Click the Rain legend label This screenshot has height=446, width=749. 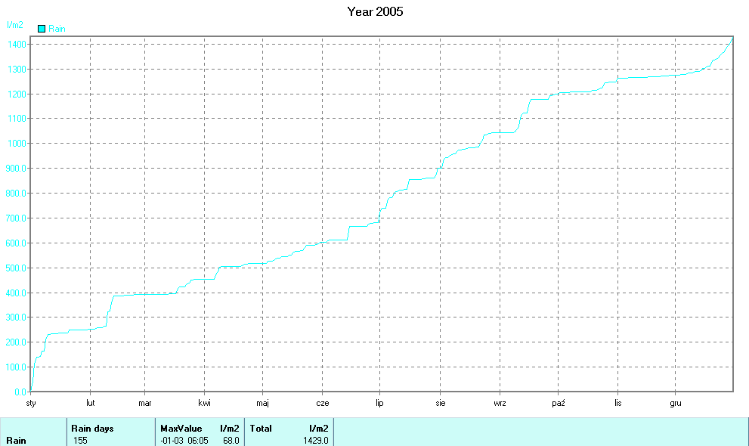pos(57,29)
